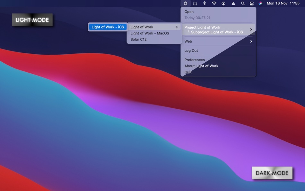The image size is (305, 191).
Task: Open Spotlight search magnifier icon
Action: pos(243,3)
